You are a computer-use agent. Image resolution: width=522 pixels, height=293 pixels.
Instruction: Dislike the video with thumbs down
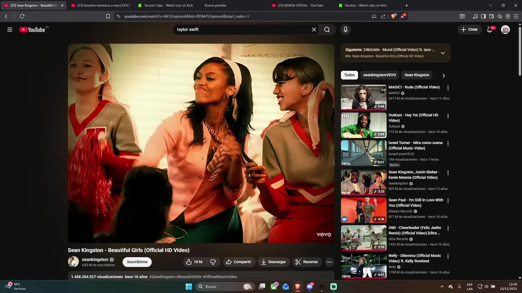click(213, 262)
